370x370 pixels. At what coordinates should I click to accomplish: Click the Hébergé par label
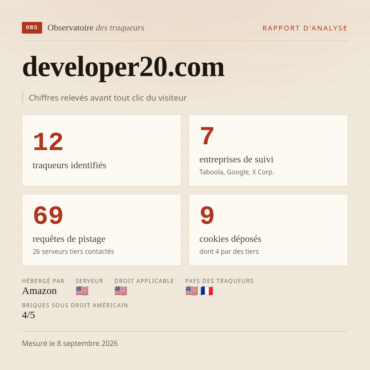click(x=43, y=281)
